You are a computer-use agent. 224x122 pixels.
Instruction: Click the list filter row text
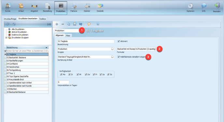27,51
